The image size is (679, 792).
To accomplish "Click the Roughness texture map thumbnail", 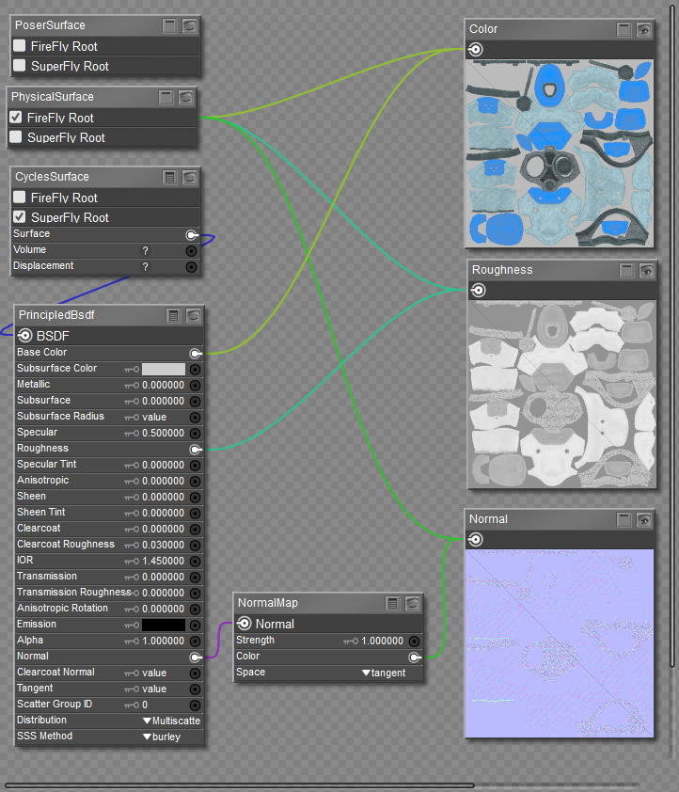I will pyautogui.click(x=561, y=394).
